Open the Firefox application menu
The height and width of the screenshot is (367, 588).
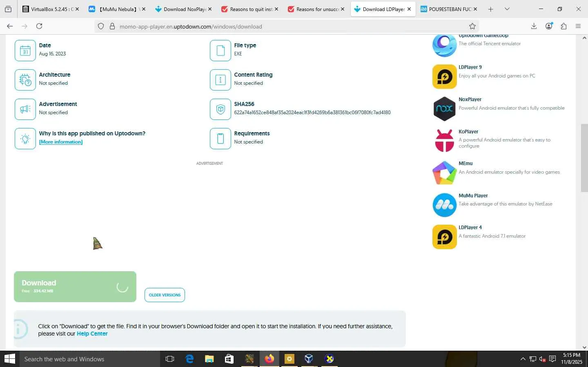[578, 26]
